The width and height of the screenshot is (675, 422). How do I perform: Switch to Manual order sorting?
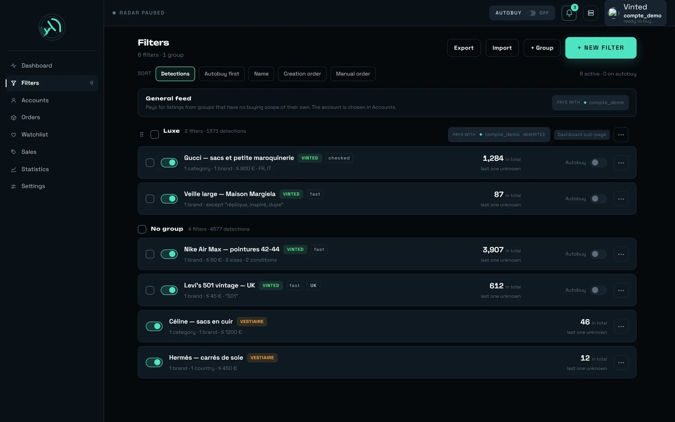coord(353,74)
